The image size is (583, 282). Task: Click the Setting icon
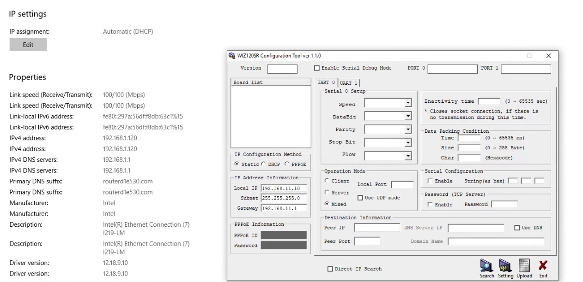[505, 265]
